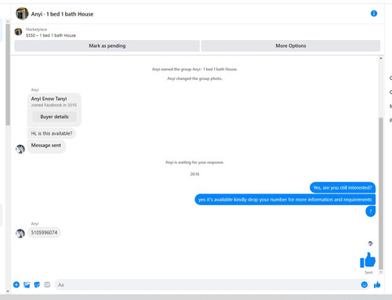The width and height of the screenshot is (392, 300).
Task: Select the phone number 5105996074 message
Action: [44, 233]
